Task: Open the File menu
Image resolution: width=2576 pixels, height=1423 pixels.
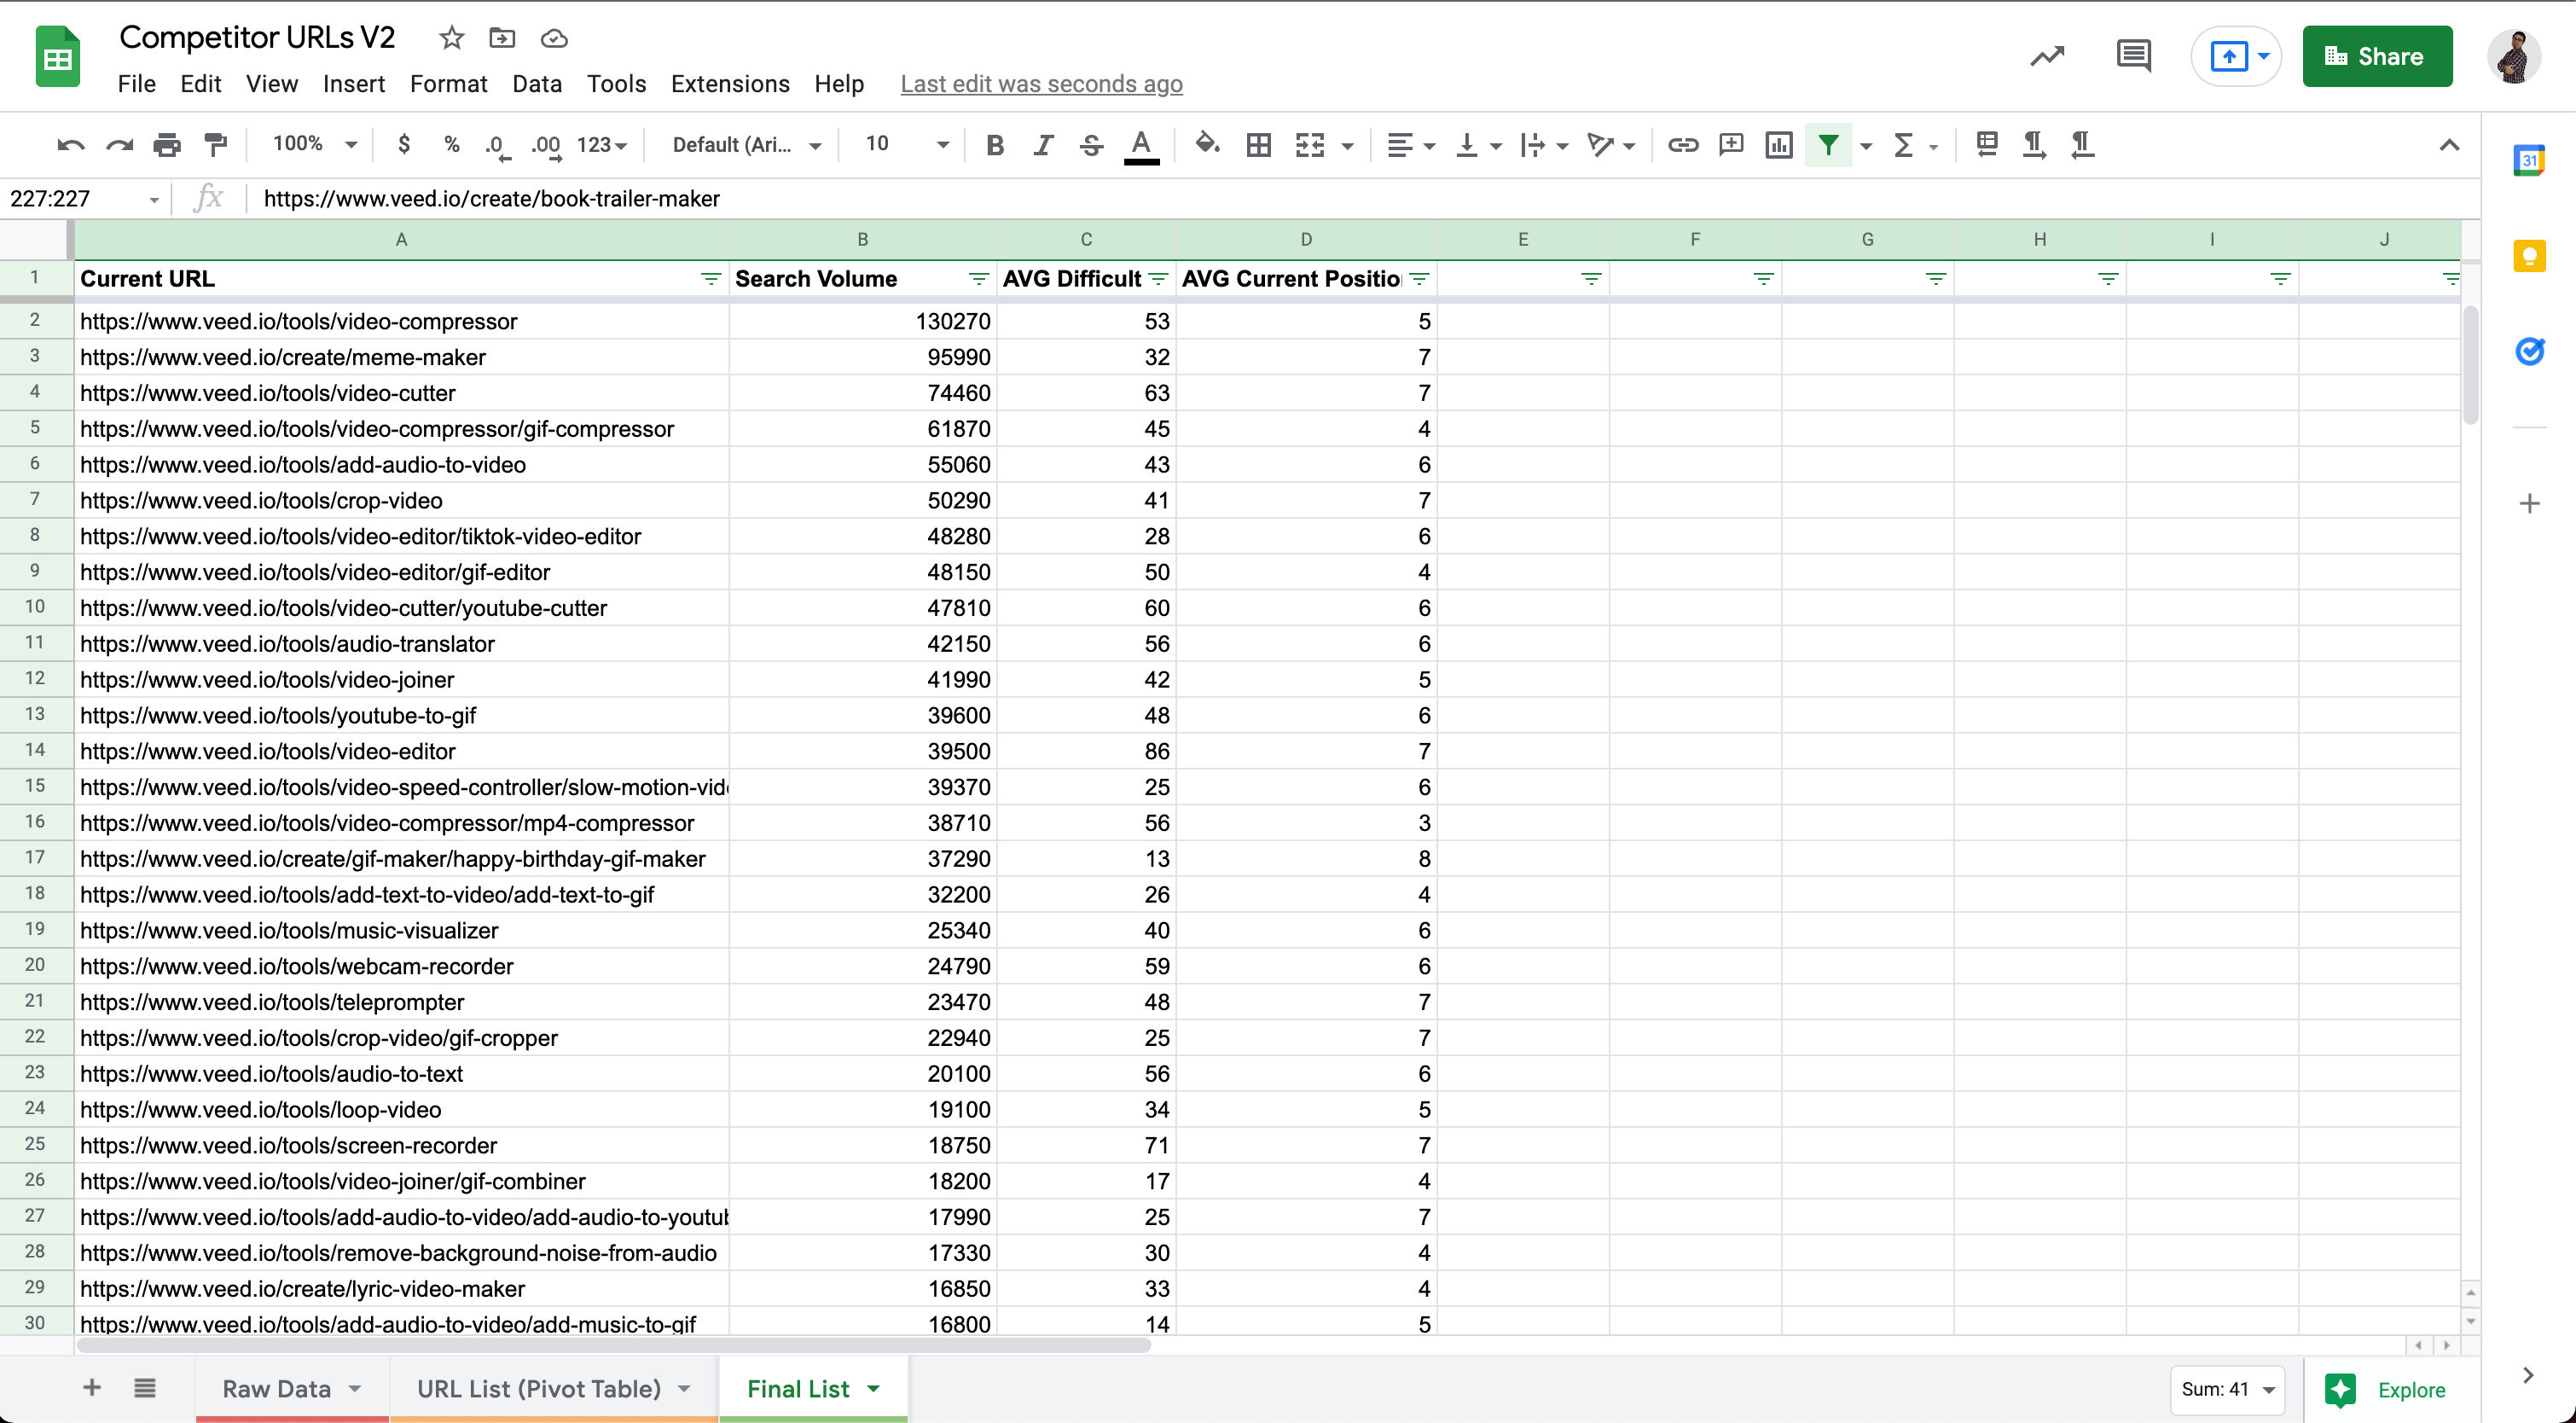Action: (x=137, y=84)
